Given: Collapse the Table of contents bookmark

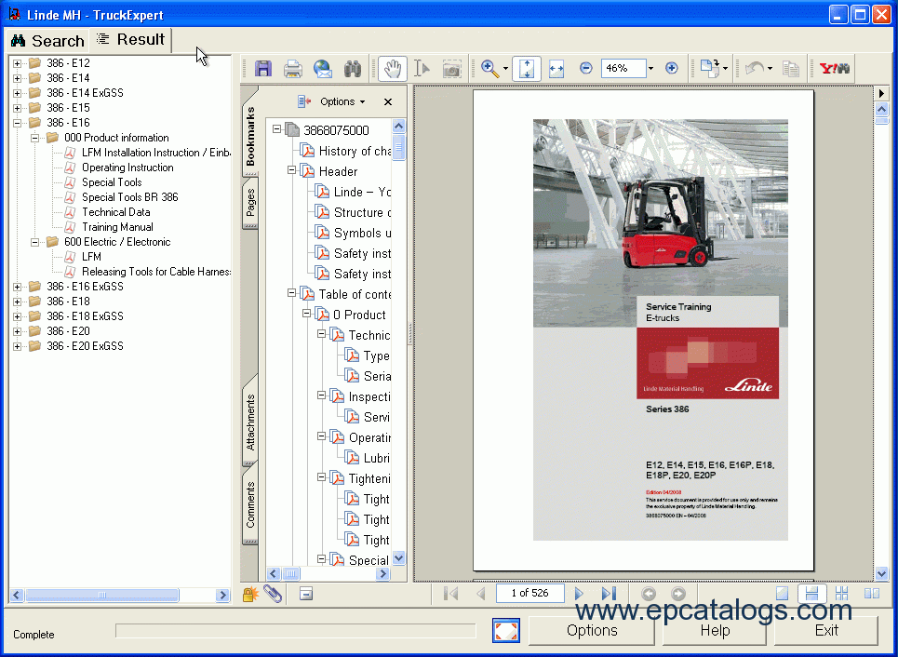Looking at the screenshot, I should (x=291, y=293).
